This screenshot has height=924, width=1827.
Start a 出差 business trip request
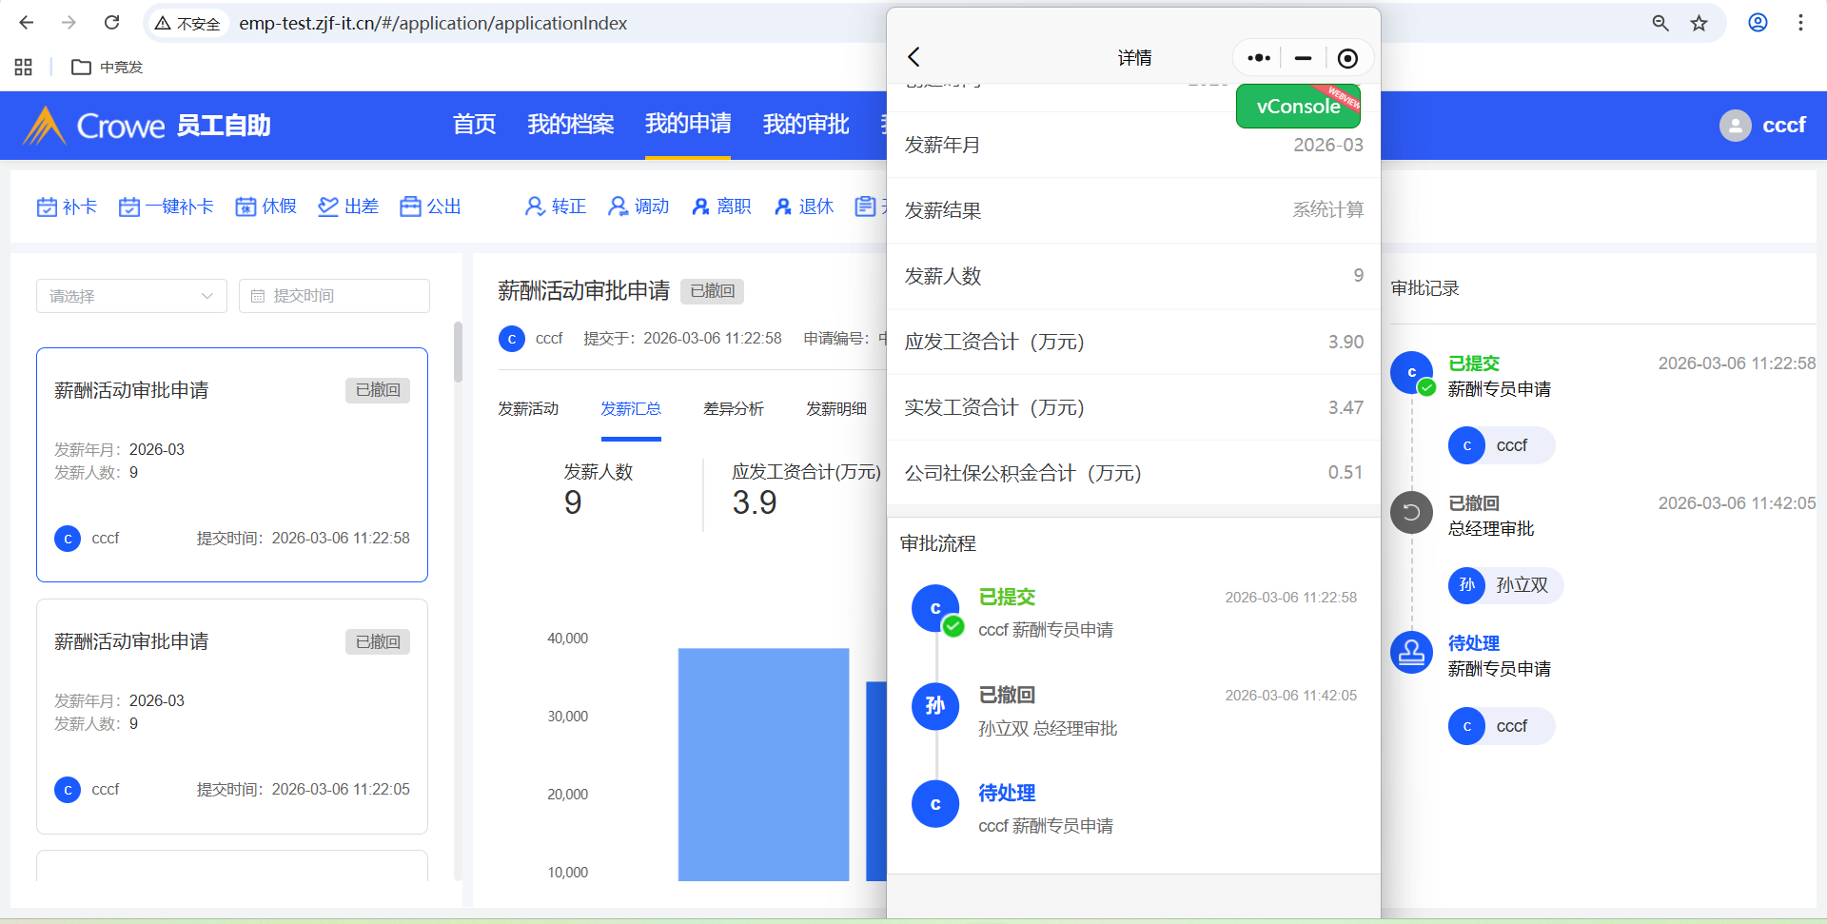pyautogui.click(x=348, y=206)
